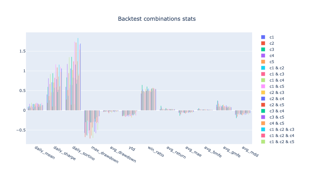The width and height of the screenshot is (320, 170).
Task: Click the 'c3 & c4' green swatch
Action: (263, 111)
